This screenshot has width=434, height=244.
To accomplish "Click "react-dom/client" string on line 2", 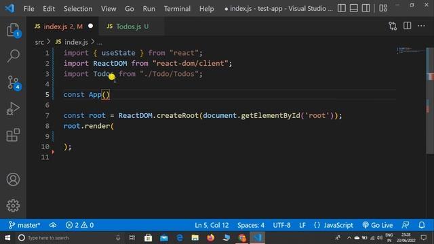I will click(x=190, y=63).
